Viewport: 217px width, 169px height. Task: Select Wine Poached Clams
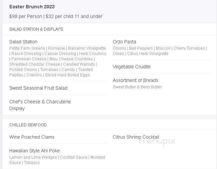click(x=32, y=137)
